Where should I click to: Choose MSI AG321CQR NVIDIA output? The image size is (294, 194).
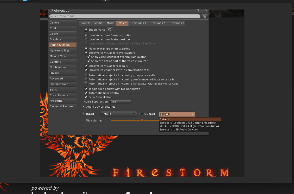click(190, 126)
